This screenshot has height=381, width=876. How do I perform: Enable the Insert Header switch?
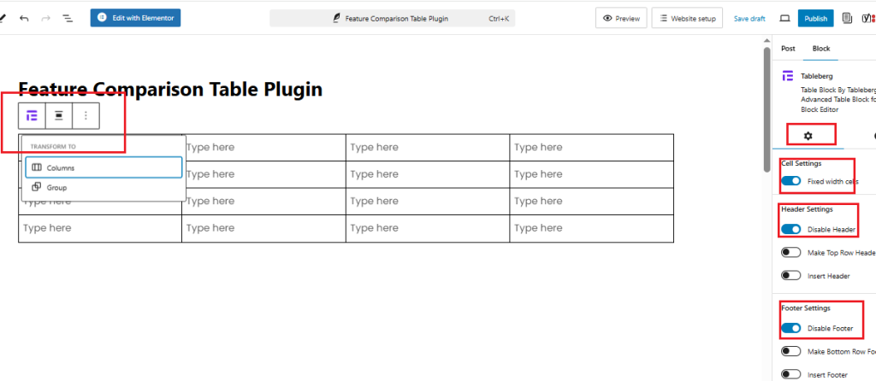coord(790,276)
